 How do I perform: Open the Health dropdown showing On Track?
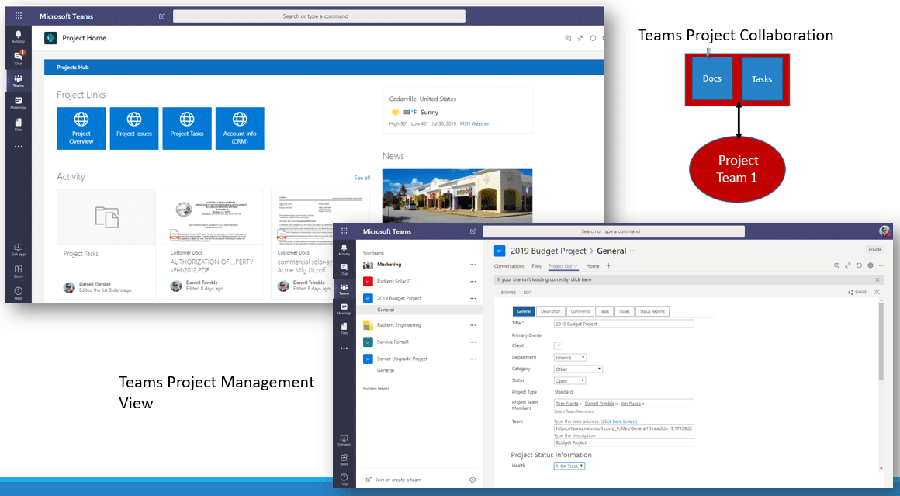click(x=569, y=466)
